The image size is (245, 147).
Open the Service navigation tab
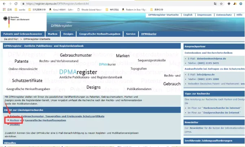pyautogui.click(x=131, y=34)
